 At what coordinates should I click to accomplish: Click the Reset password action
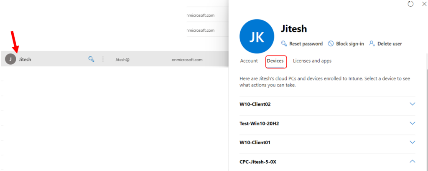pos(302,43)
